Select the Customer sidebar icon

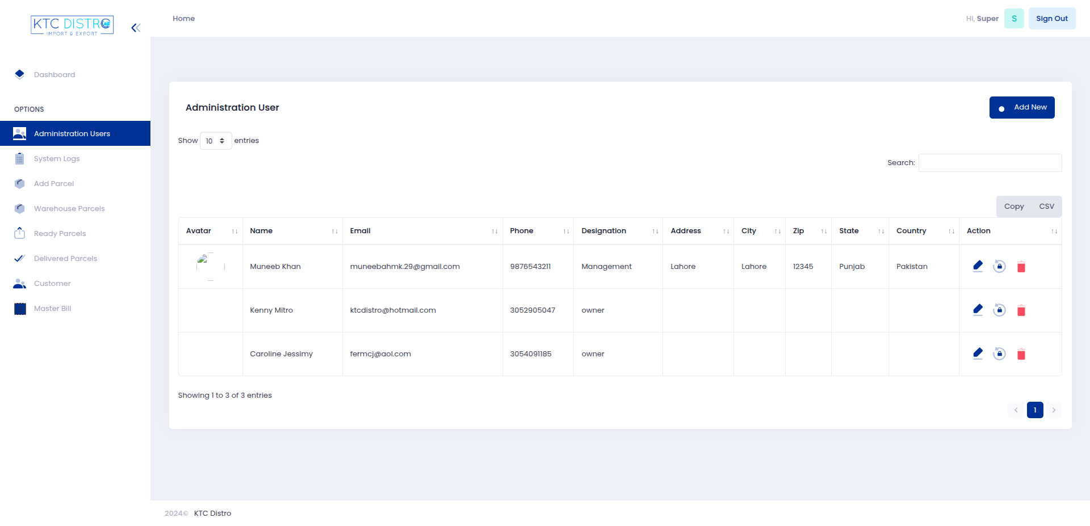pos(19,283)
